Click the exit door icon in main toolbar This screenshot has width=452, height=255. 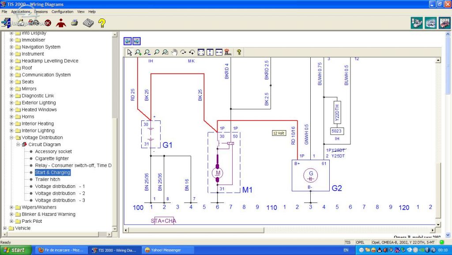[x=6, y=23]
